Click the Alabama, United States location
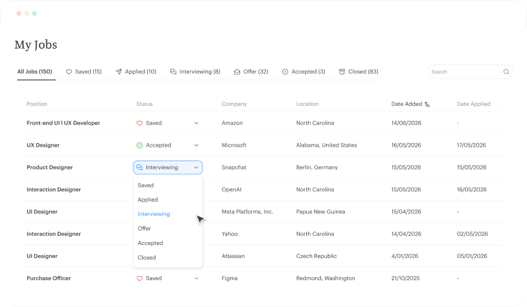527x307 pixels. pos(326,145)
